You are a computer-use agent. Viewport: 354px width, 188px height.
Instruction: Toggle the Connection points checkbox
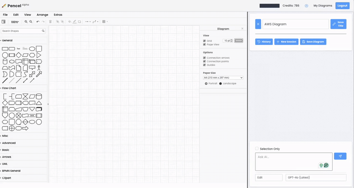point(204,61)
